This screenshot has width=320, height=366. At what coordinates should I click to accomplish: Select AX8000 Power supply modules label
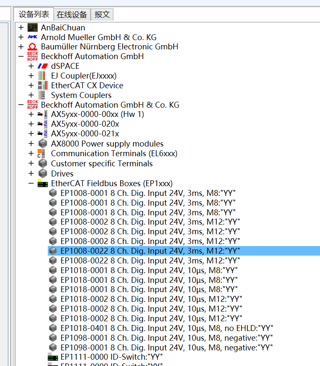pos(107,144)
